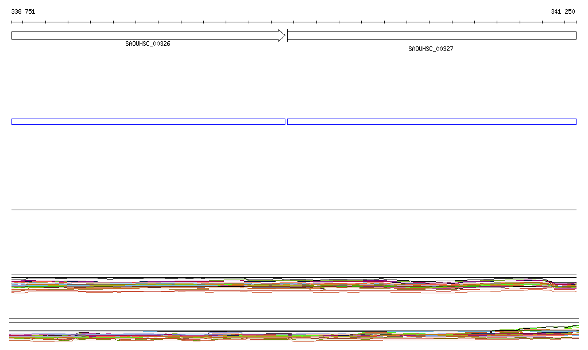Click the first tick on the ruler
This screenshot has width=588, height=350.
(x=12, y=22)
